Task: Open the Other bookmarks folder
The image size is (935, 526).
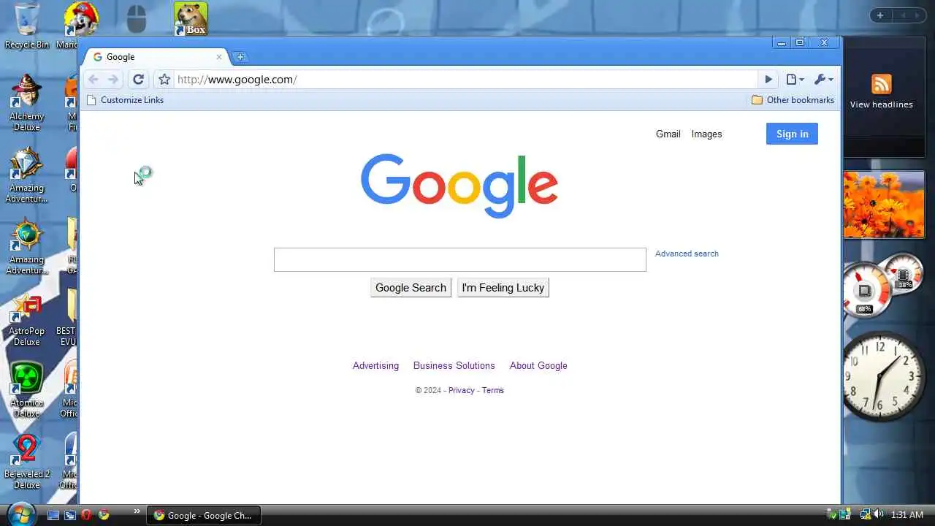Action: [x=793, y=100]
